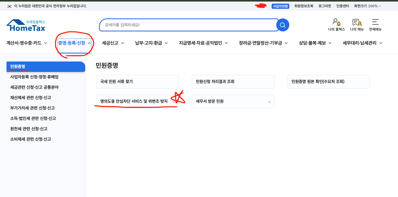398x197 pixels.
Task: Expand 세무대리·납세관리 menu
Action: pyautogui.click(x=363, y=43)
